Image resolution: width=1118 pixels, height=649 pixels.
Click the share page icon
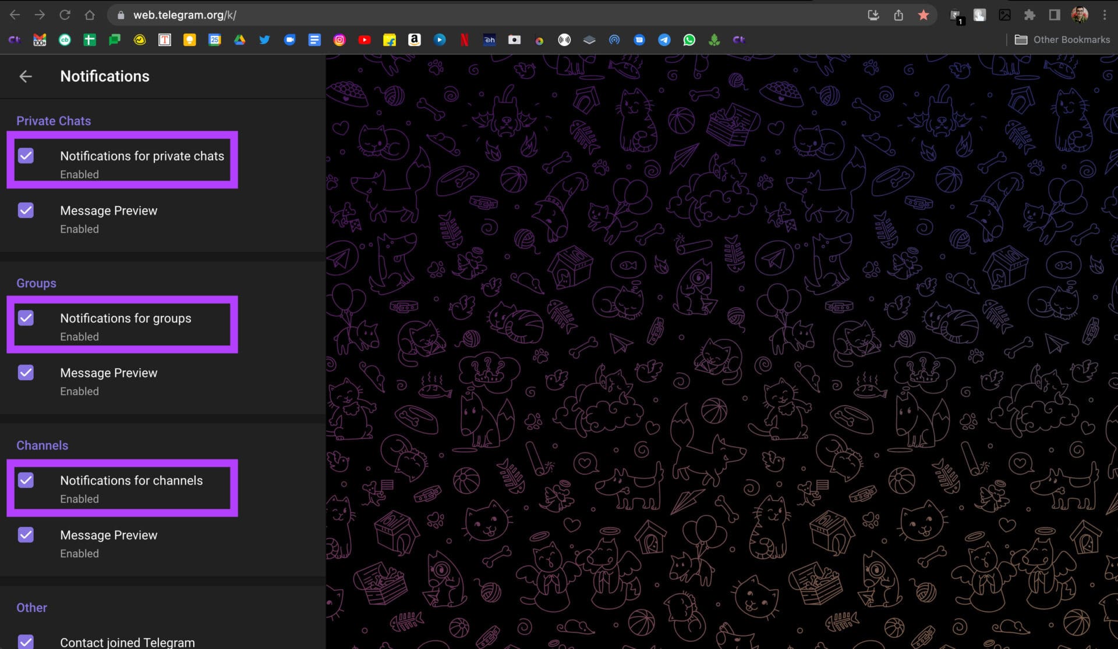[x=898, y=15]
